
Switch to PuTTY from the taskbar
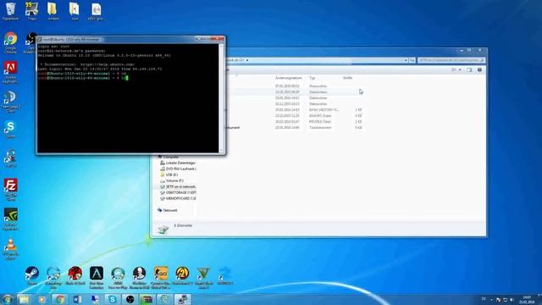(x=182, y=299)
